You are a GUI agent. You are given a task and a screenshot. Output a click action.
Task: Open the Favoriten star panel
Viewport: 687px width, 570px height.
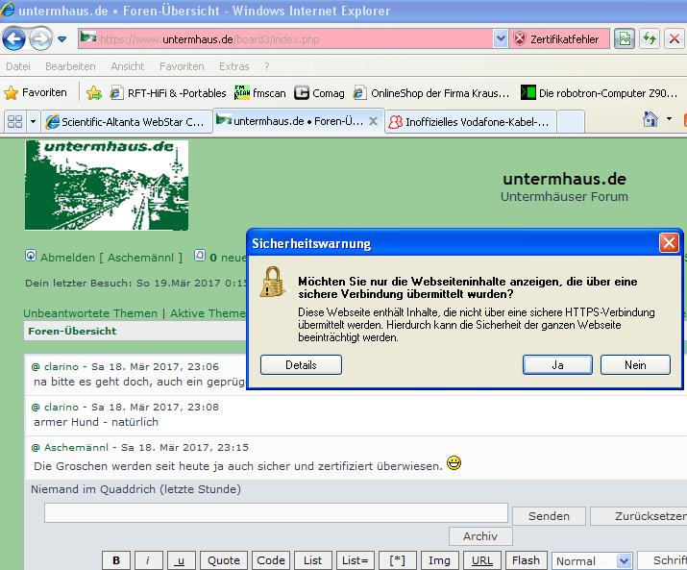(37, 93)
